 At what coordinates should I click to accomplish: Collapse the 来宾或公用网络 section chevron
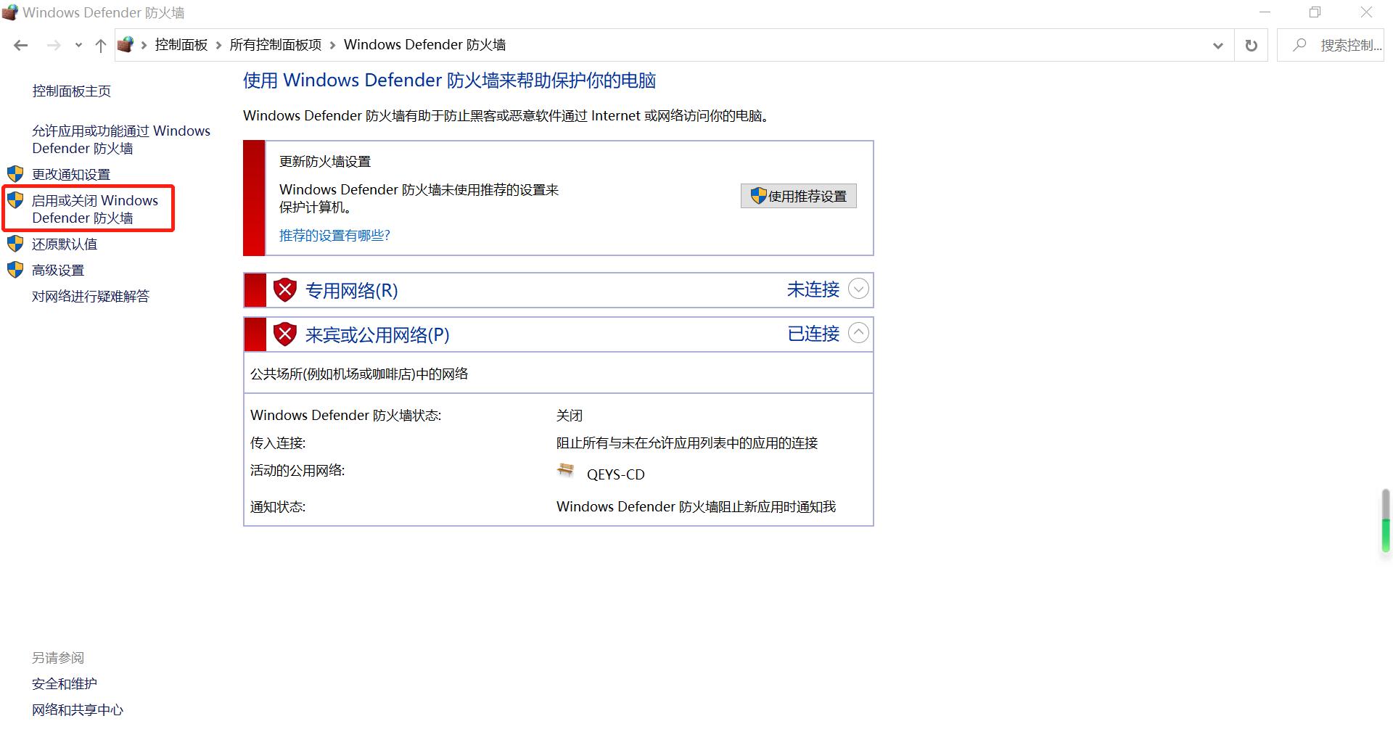click(859, 333)
